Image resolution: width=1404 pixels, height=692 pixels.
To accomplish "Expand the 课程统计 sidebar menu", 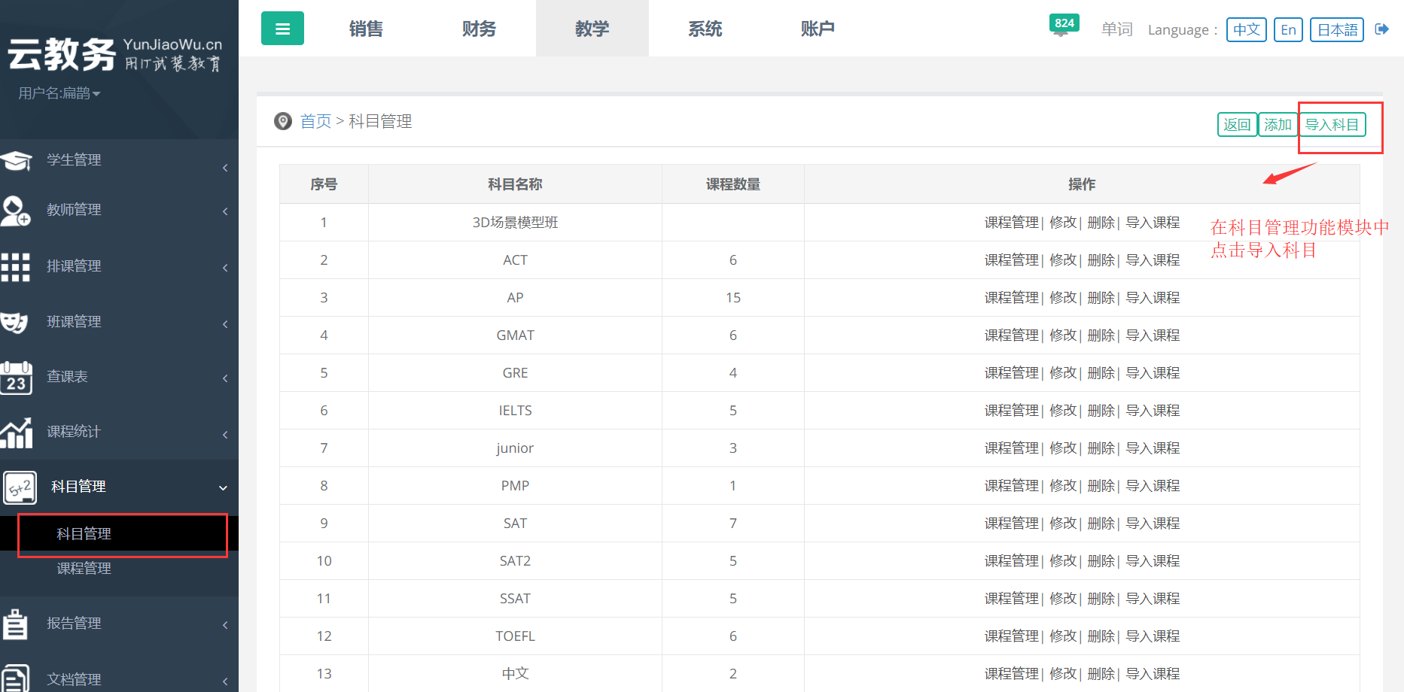I will pos(119,432).
